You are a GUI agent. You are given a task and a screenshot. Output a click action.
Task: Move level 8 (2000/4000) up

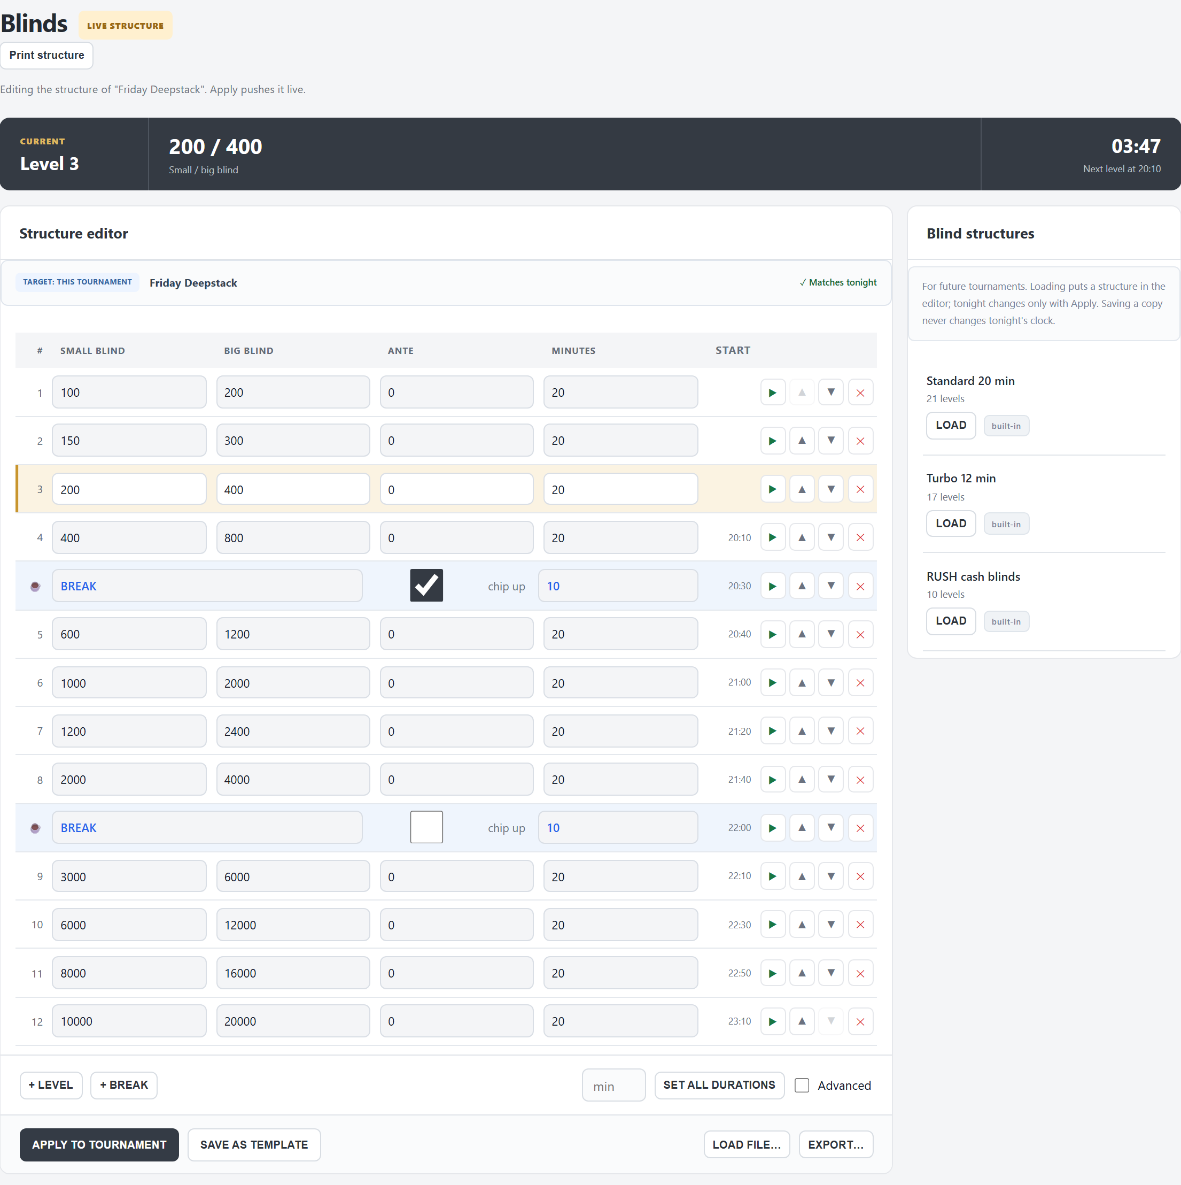click(802, 780)
